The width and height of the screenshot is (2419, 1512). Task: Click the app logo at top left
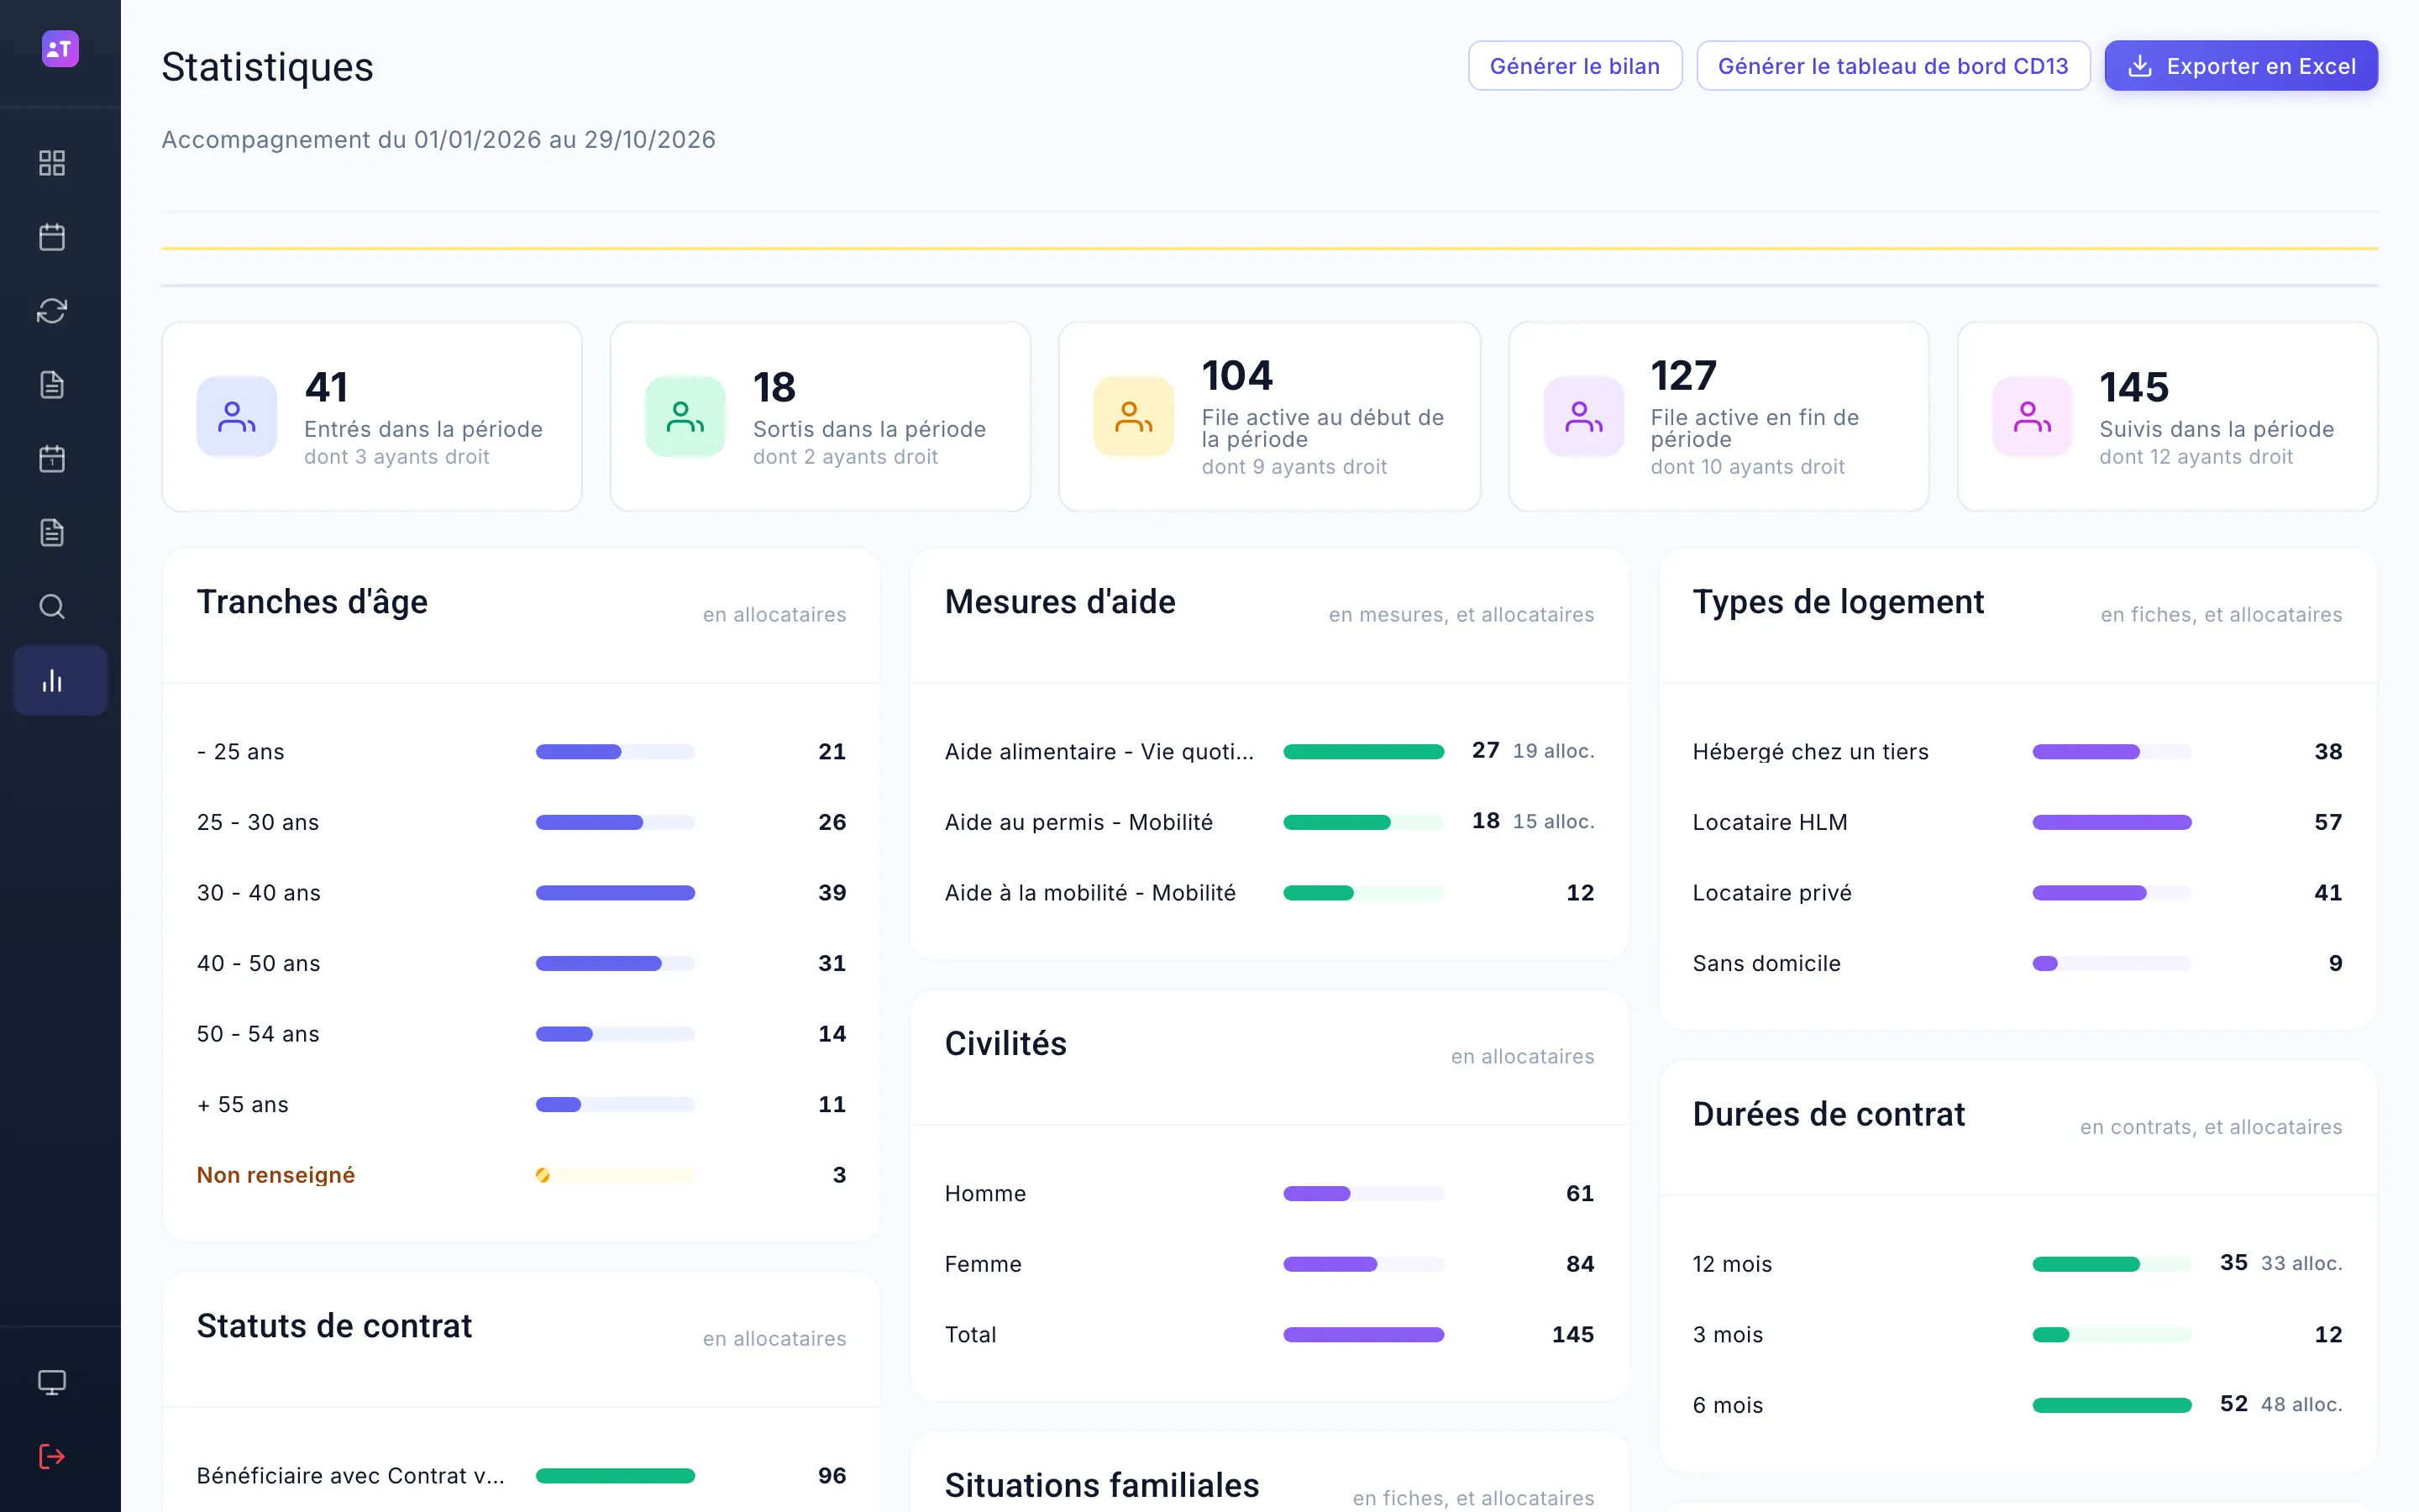[x=60, y=48]
